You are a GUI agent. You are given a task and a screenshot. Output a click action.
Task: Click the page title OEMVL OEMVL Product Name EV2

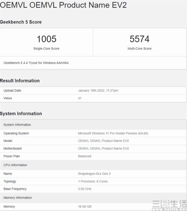pyautogui.click(x=63, y=5)
